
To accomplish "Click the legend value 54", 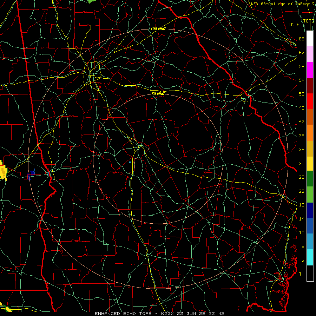I will [x=302, y=80].
